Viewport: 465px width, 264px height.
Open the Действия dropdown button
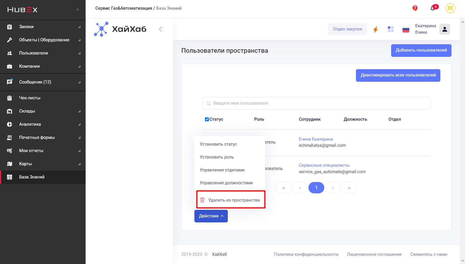tap(211, 216)
